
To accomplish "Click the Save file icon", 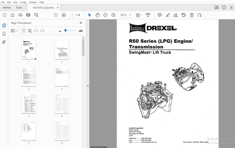I will coord(5,15).
